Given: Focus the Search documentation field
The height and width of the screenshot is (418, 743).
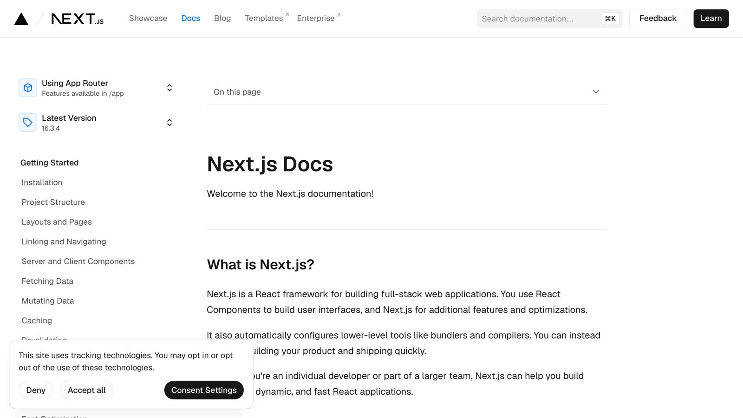Looking at the screenshot, I should click(x=550, y=19).
